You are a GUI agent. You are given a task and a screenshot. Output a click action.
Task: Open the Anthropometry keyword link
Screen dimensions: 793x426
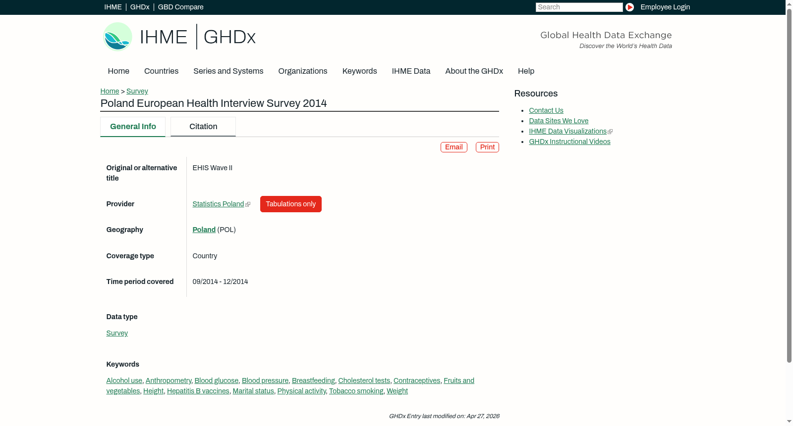(169, 381)
